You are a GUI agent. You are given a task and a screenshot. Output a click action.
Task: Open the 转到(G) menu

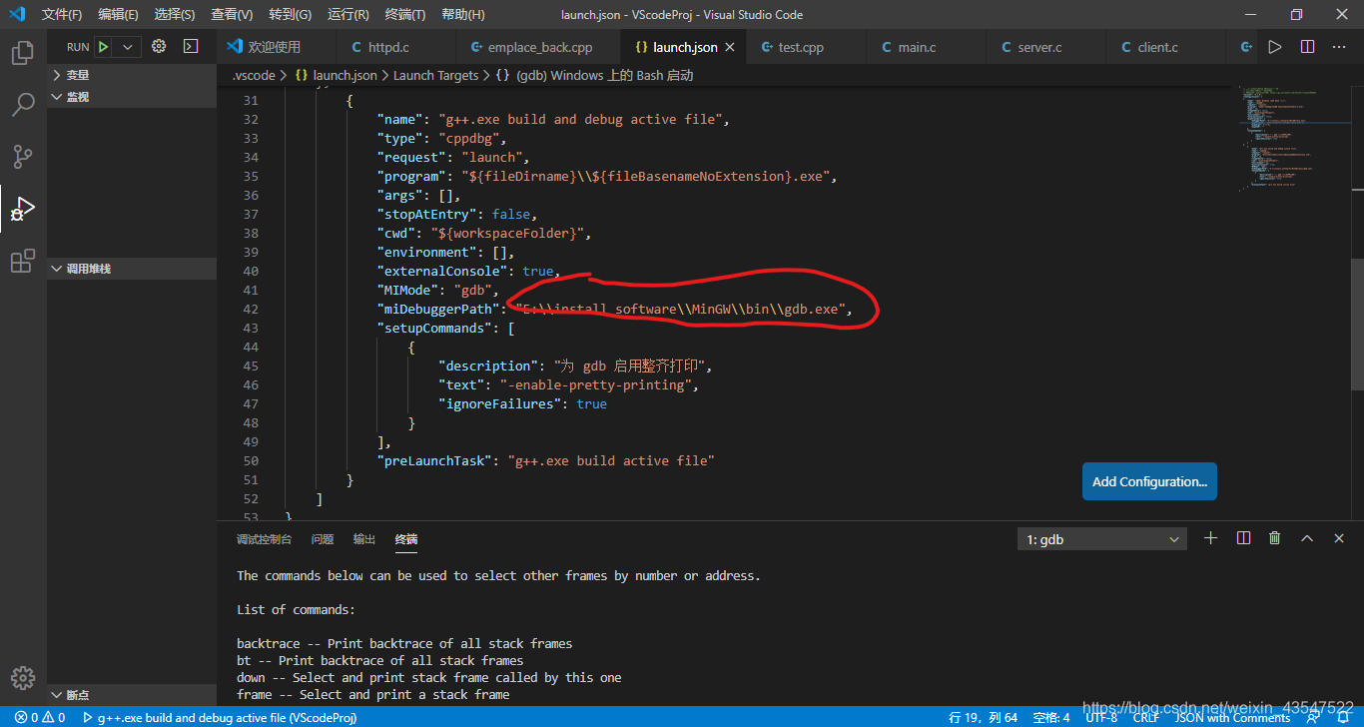290,15
